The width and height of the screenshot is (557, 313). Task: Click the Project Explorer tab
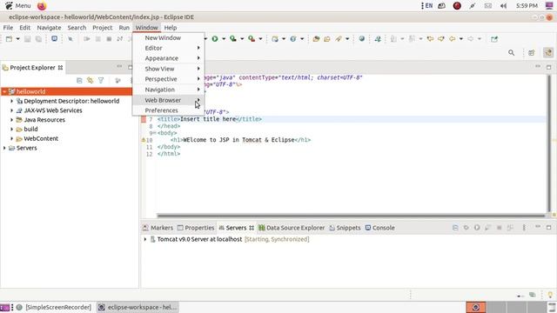pos(32,68)
